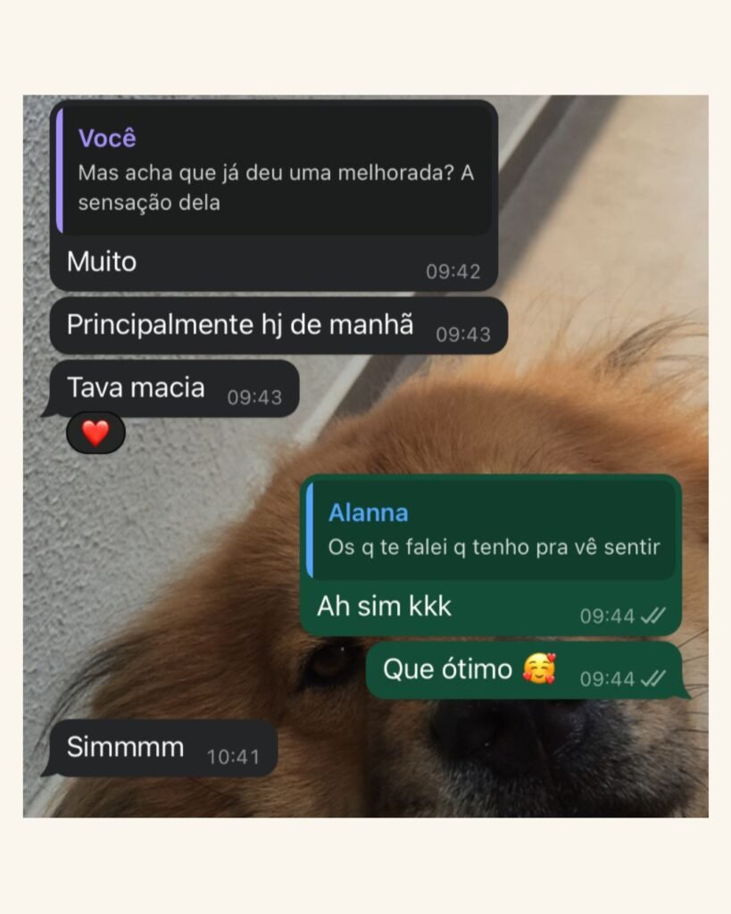Select the 'Que ótimo' message bubble

point(524,669)
